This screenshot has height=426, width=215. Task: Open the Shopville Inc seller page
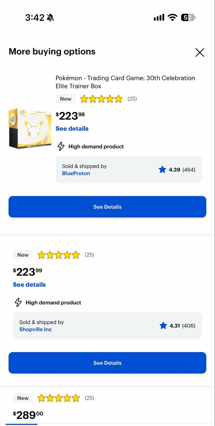pyautogui.click(x=35, y=329)
